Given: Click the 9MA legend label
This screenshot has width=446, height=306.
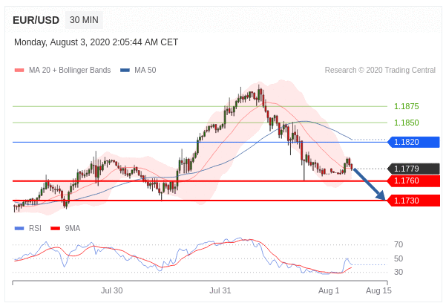Looking at the screenshot, I should coord(73,228).
